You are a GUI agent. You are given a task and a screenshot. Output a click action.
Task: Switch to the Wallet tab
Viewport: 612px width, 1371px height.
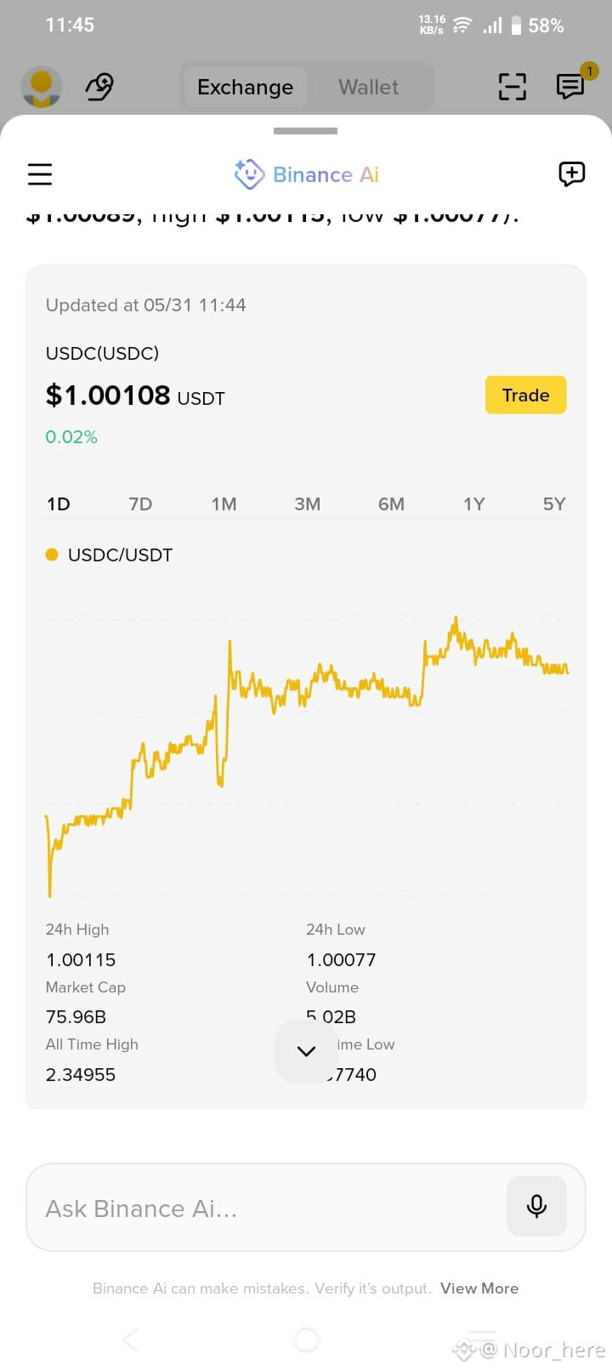tap(368, 87)
